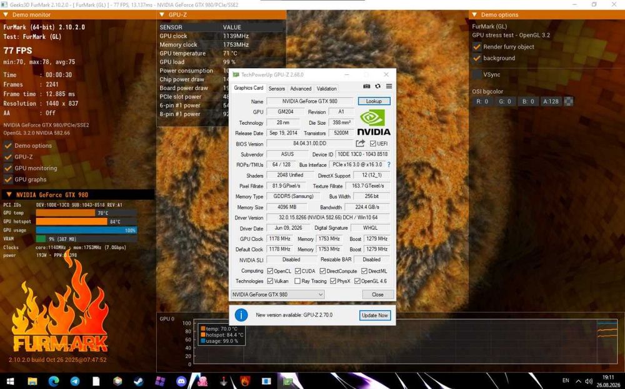Open the GPU-Z hamburger menu
625x389 pixels.
click(389, 86)
